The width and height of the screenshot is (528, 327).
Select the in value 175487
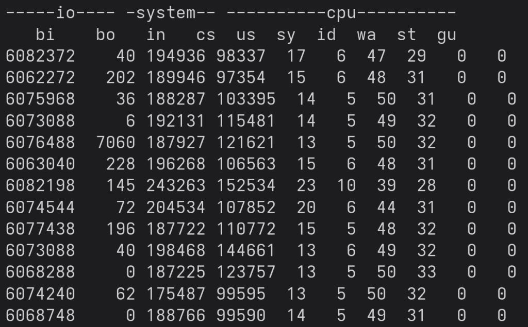[175, 294]
